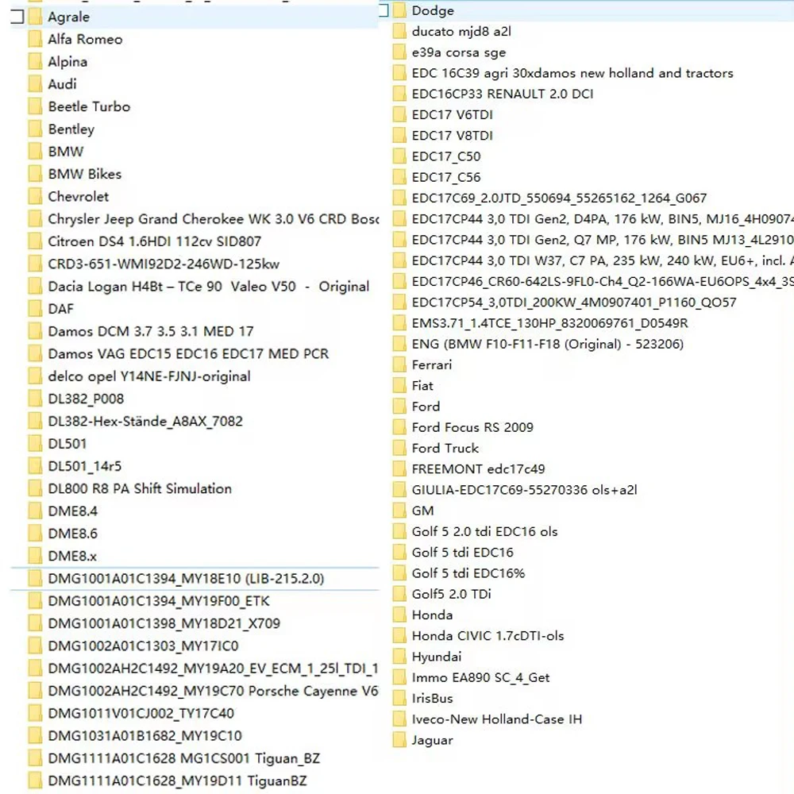Select DMG1002AH2C1492_MY19C70 Porsche Cayenne folder
The width and height of the screenshot is (794, 794).
click(213, 691)
